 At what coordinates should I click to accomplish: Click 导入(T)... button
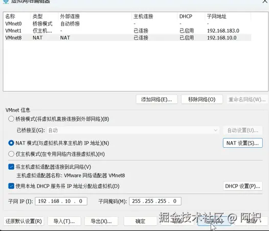click(x=64, y=221)
